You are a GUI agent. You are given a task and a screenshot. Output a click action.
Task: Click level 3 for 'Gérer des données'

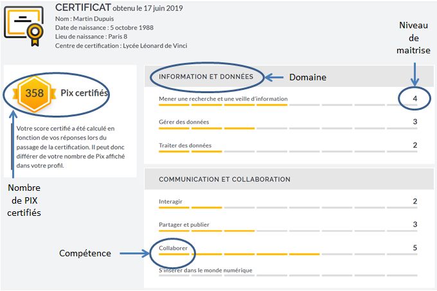click(x=415, y=121)
